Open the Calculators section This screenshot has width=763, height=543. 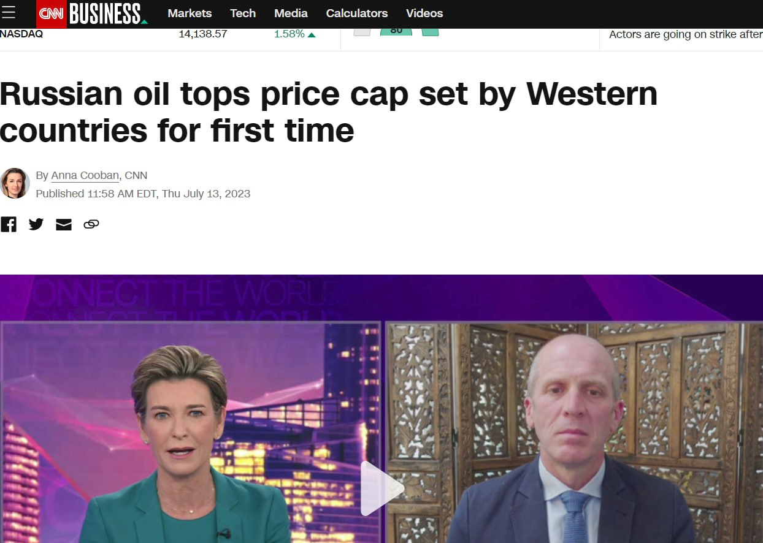(x=357, y=13)
